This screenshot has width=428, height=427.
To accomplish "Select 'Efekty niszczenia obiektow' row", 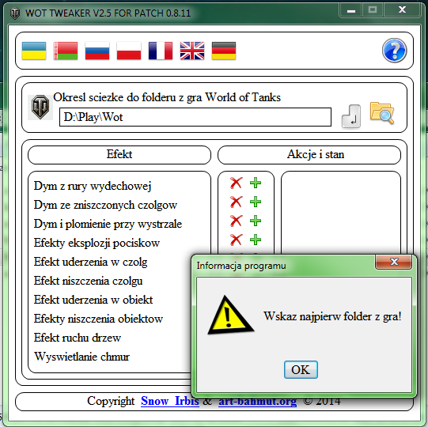I will (98, 319).
